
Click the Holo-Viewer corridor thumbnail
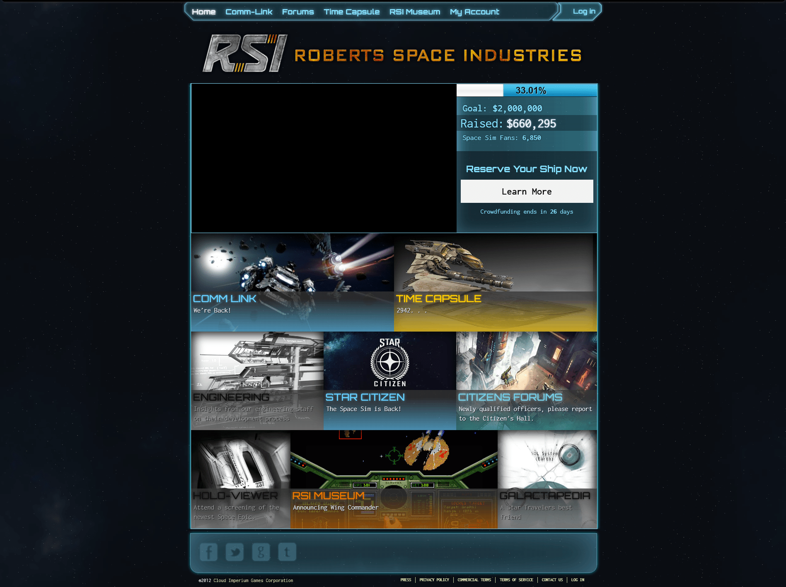(241, 459)
